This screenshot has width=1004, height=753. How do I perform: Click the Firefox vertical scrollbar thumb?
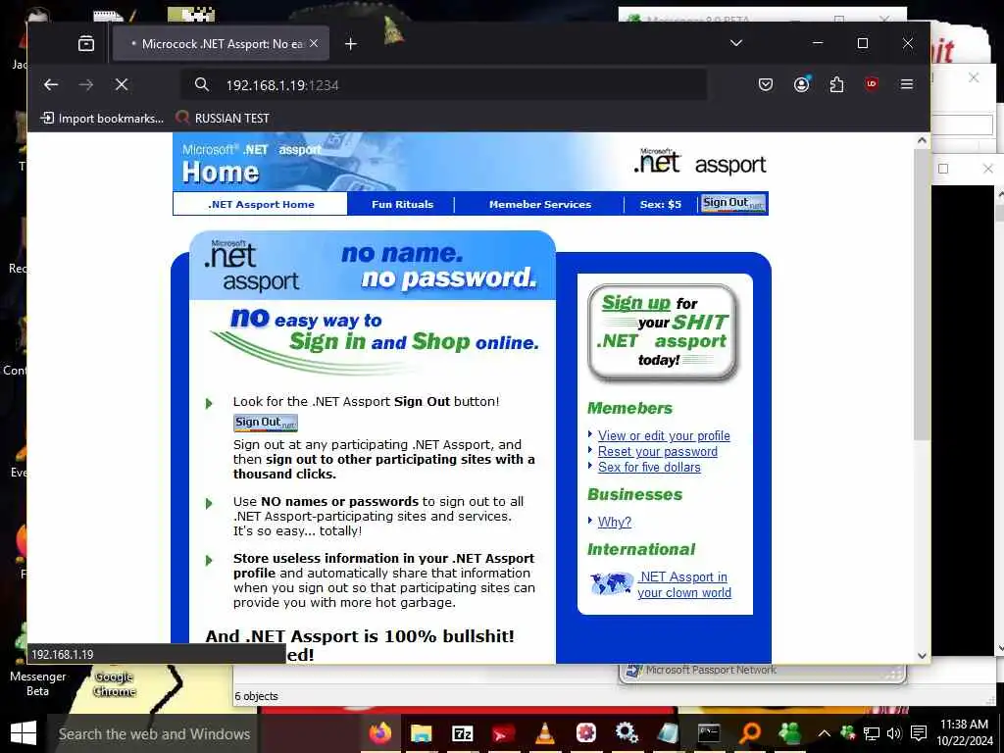coord(922,294)
